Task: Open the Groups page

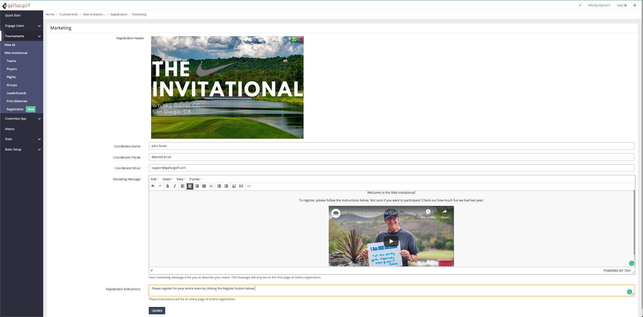Action: pyautogui.click(x=12, y=85)
